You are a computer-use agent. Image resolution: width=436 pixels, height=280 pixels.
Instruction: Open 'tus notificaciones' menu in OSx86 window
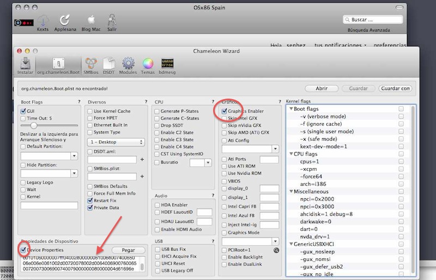tap(340, 45)
